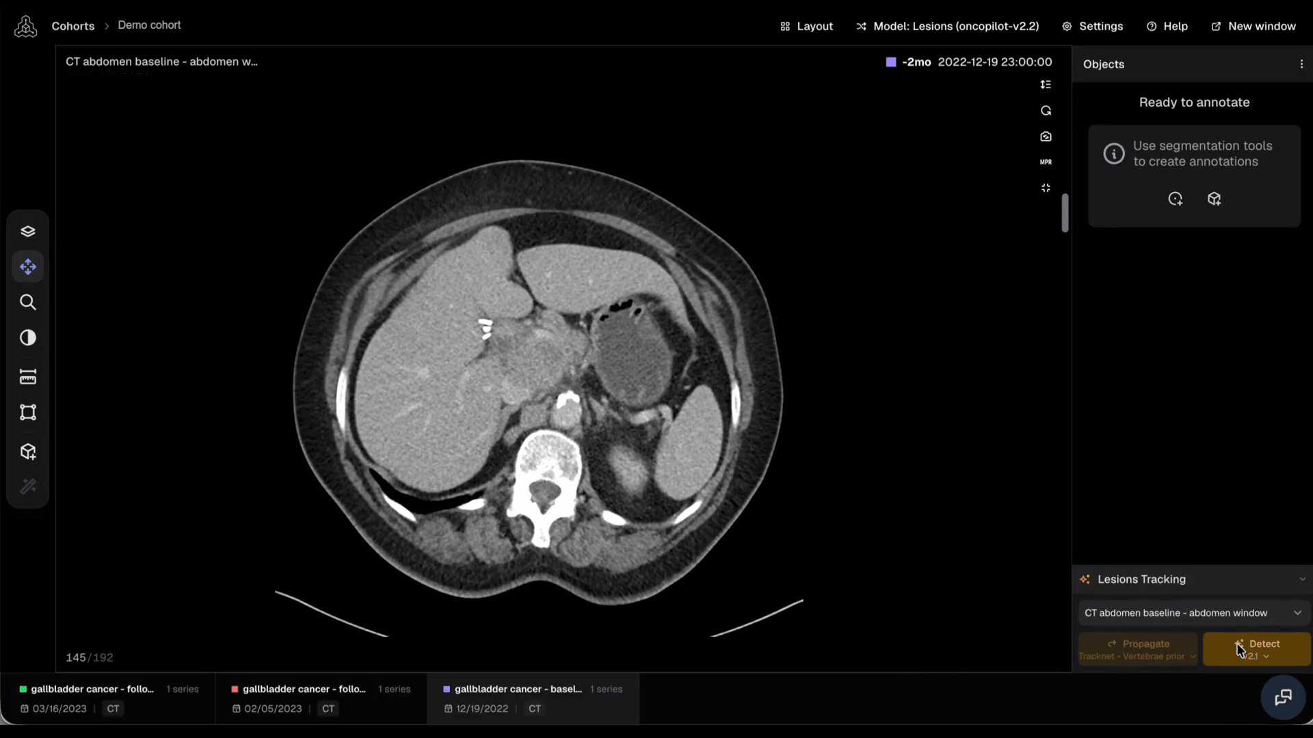
Task: Click CT tag on 03/16/2023 study
Action: (114, 709)
